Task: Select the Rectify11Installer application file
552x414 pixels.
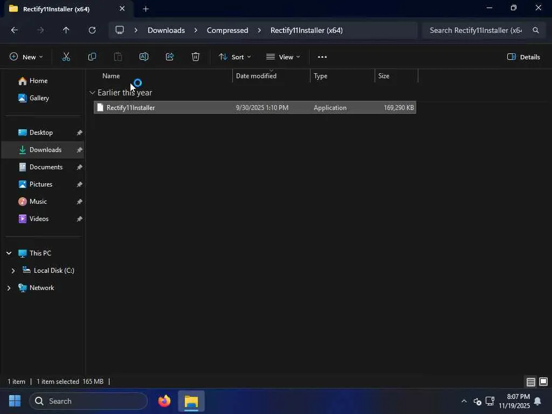Action: tap(255, 107)
